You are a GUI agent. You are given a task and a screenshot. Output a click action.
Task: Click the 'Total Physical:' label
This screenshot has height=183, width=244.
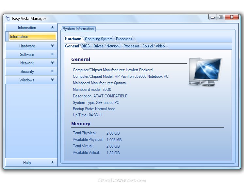coord(85,133)
